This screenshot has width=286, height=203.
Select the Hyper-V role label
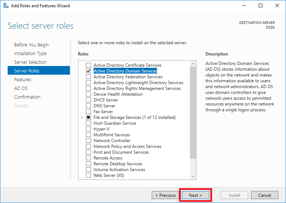point(102,129)
